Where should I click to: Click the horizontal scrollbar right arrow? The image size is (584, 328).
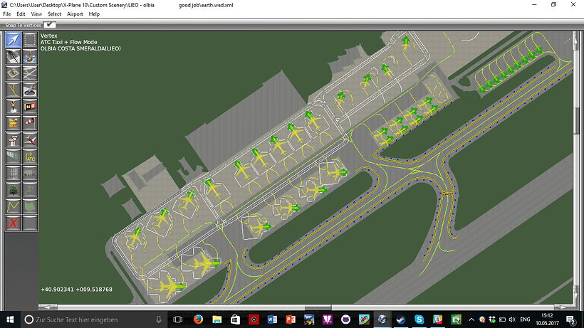(563, 307)
